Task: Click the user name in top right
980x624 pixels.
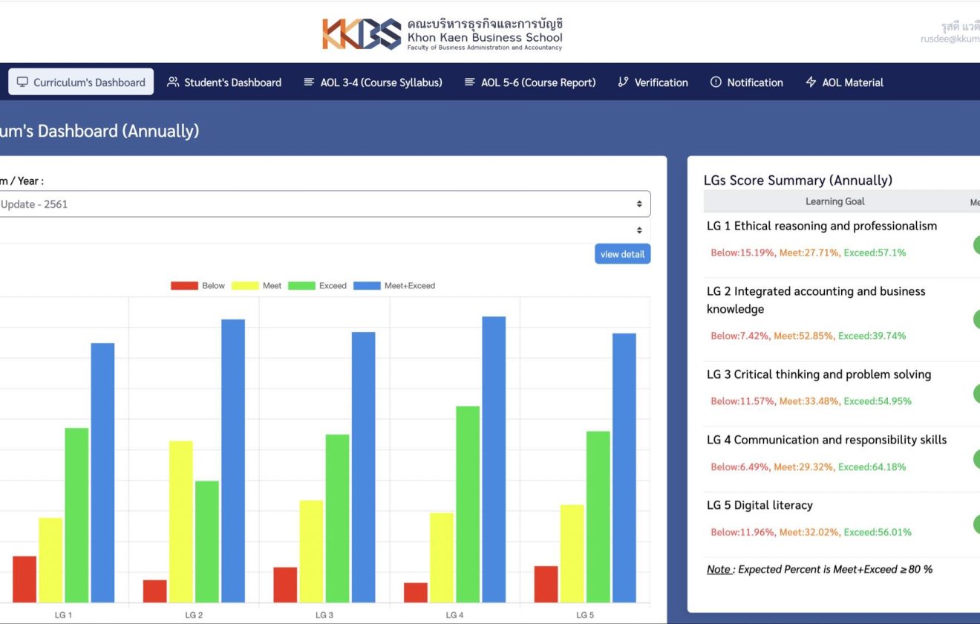Action: 959,27
